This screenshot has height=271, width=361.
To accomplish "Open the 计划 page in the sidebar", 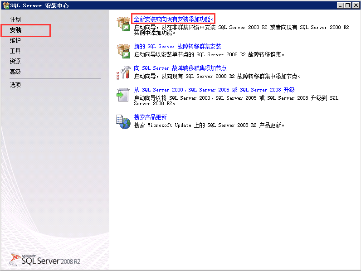I will [15, 19].
